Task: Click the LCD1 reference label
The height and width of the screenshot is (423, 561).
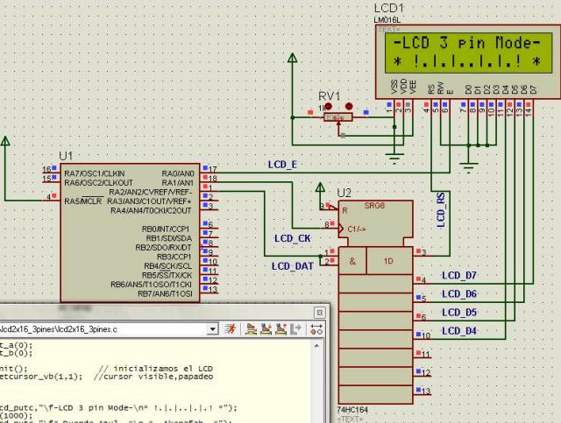Action: point(389,8)
